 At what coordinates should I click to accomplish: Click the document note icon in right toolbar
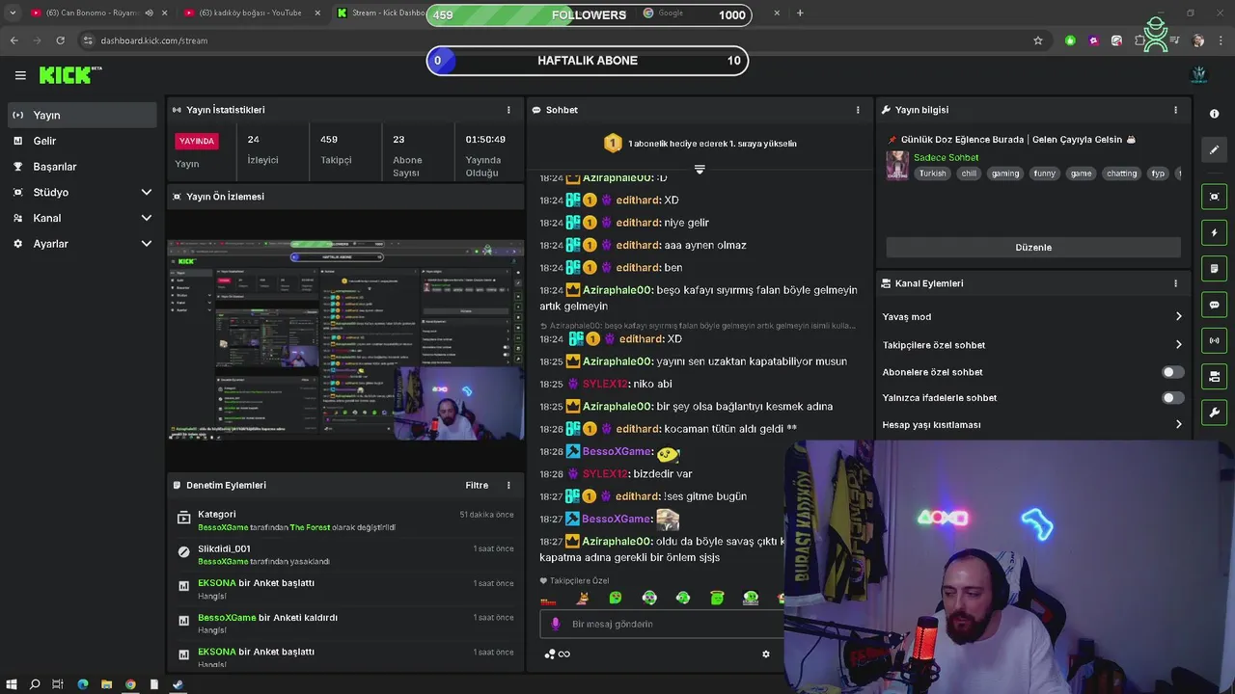click(x=1214, y=268)
